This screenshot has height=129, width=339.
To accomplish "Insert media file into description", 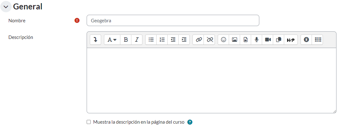I will [x=245, y=40].
